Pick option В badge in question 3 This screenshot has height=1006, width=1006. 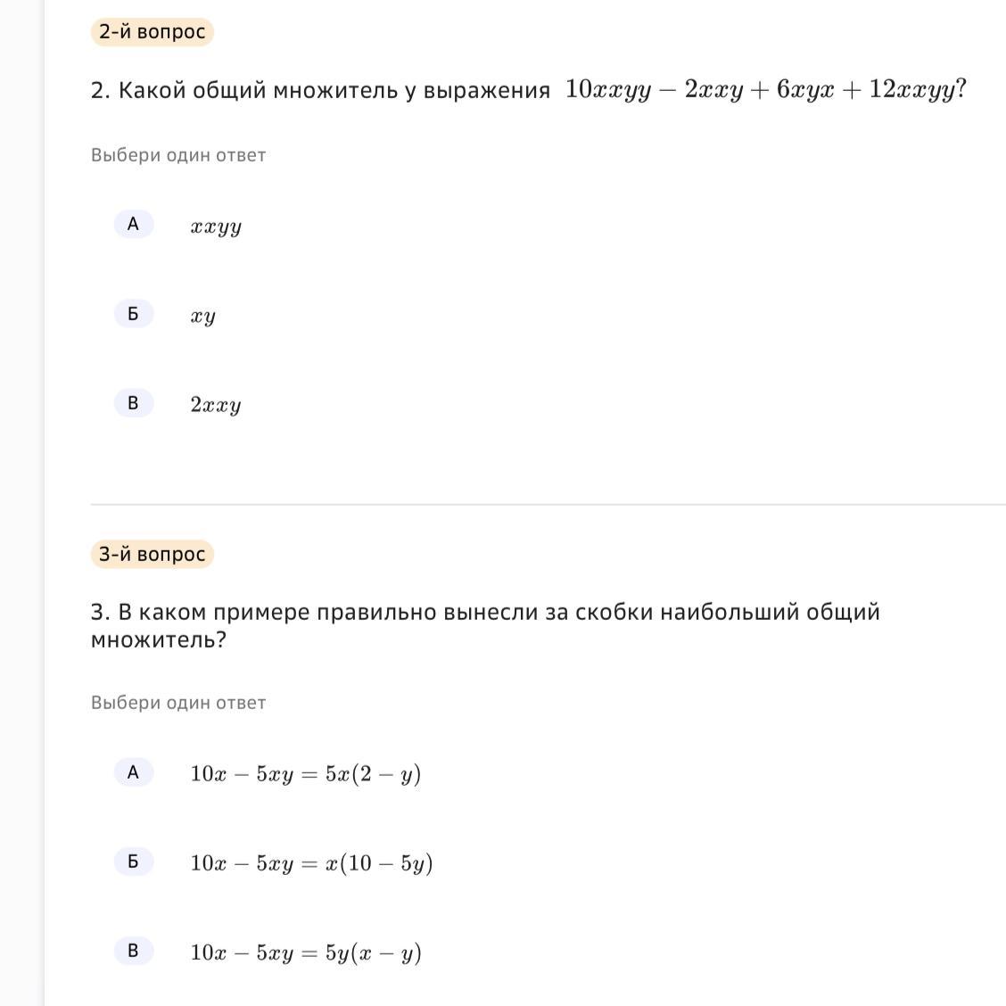tap(133, 951)
